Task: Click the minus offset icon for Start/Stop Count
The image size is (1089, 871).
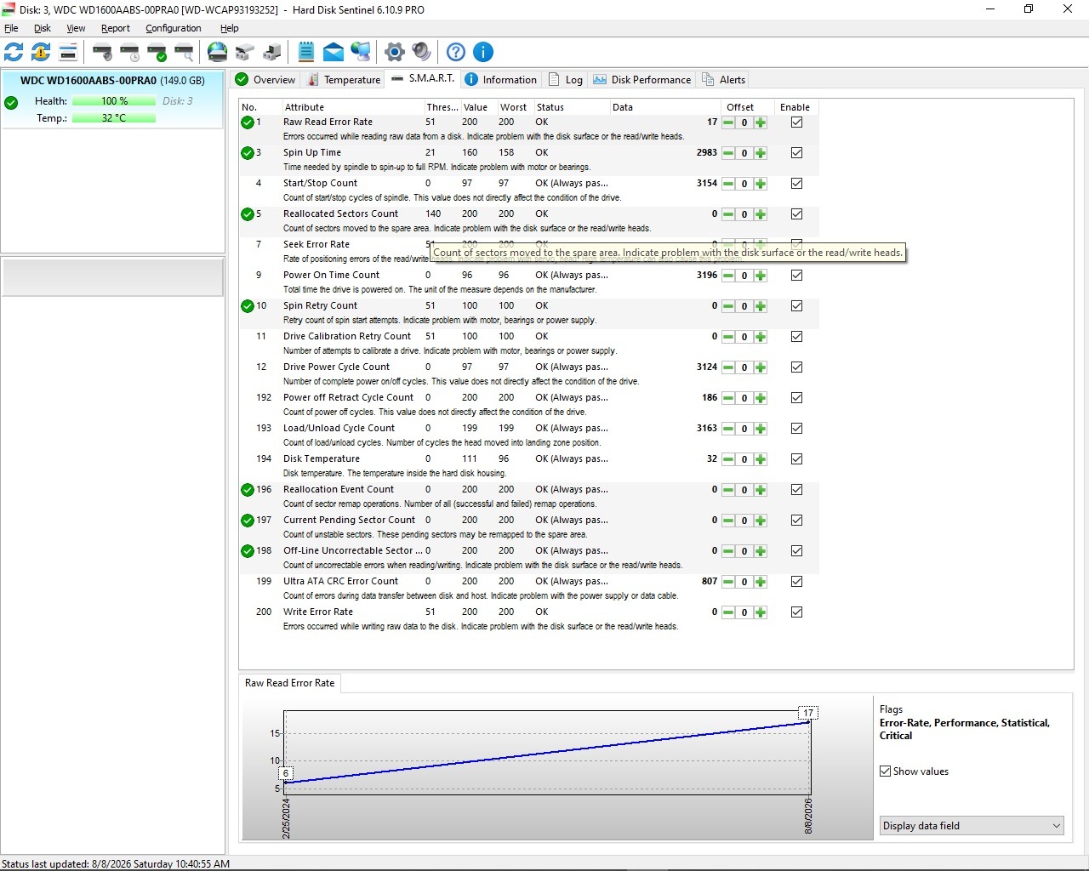Action: [x=728, y=184]
